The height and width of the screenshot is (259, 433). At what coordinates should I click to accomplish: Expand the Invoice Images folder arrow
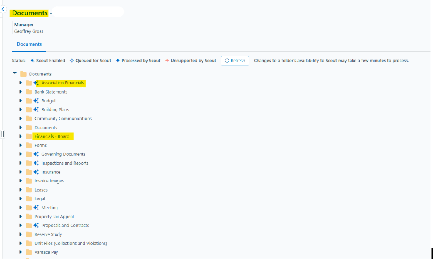[21, 181]
